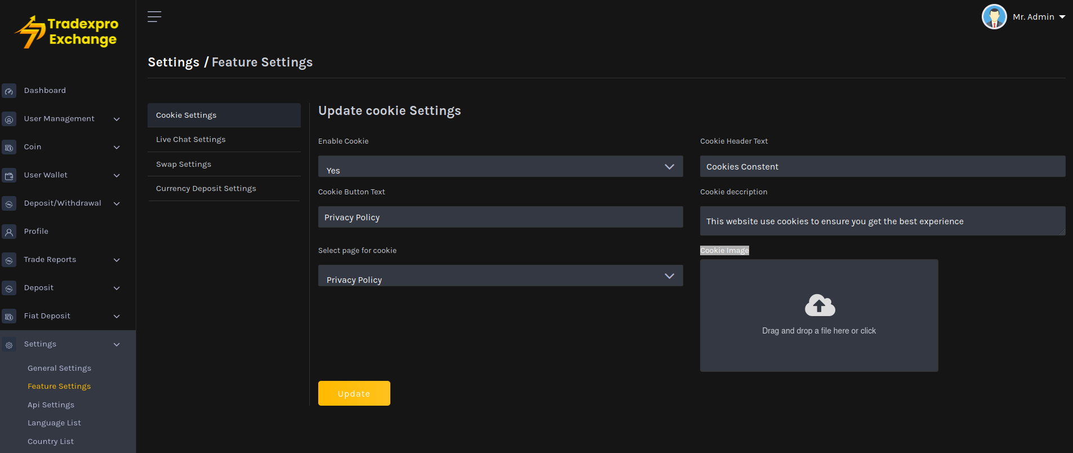Go to General Settings link
This screenshot has height=453, width=1073.
[59, 368]
